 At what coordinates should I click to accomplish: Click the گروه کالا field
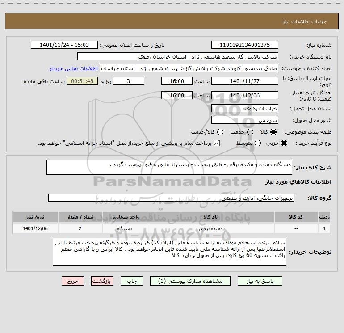coord(171,198)
